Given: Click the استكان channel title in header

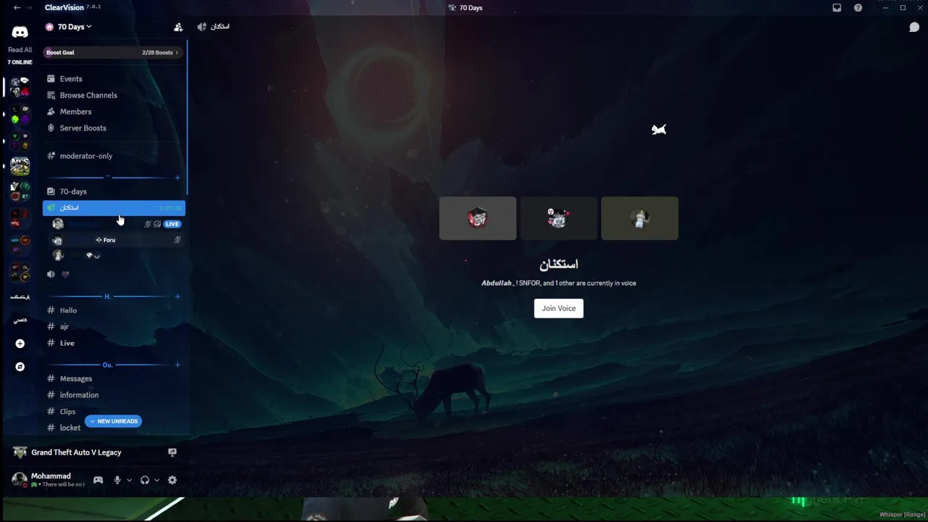Looking at the screenshot, I should tap(220, 27).
